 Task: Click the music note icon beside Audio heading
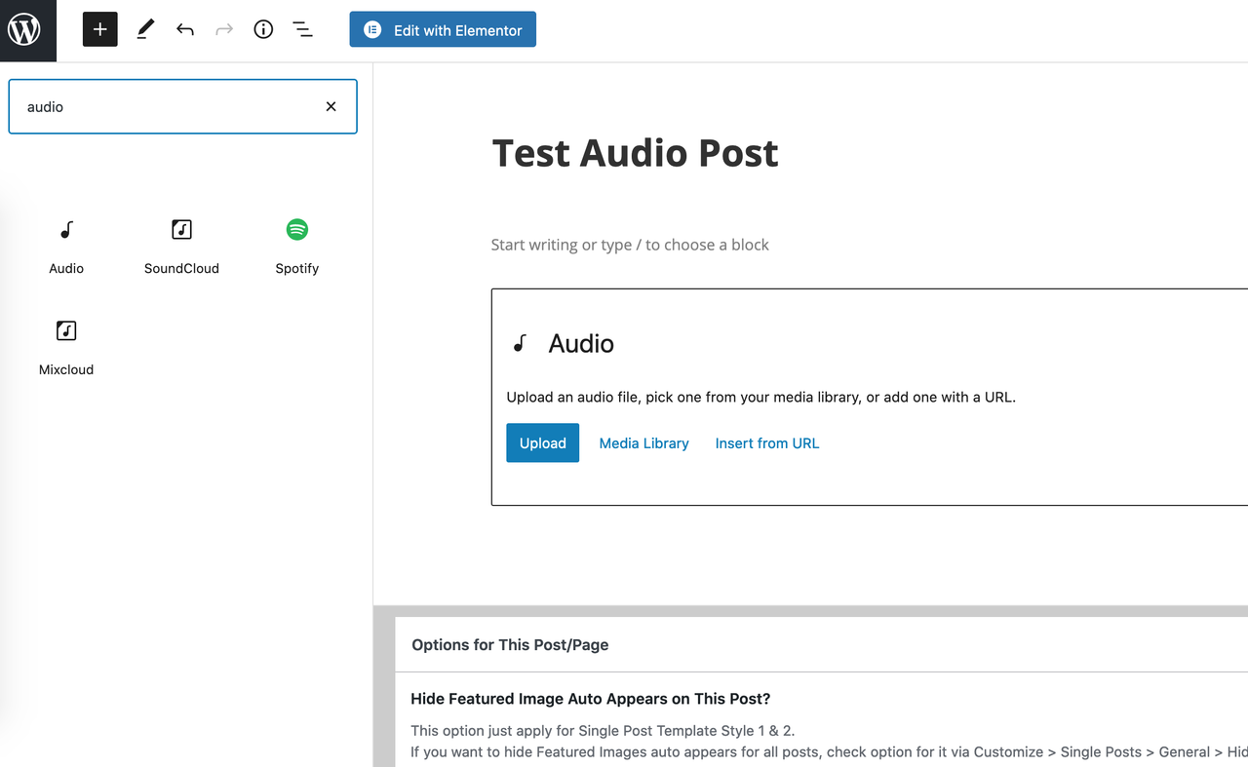(x=520, y=343)
